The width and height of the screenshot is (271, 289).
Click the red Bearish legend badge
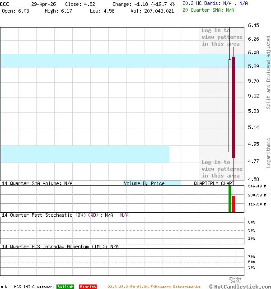[x=88, y=287]
